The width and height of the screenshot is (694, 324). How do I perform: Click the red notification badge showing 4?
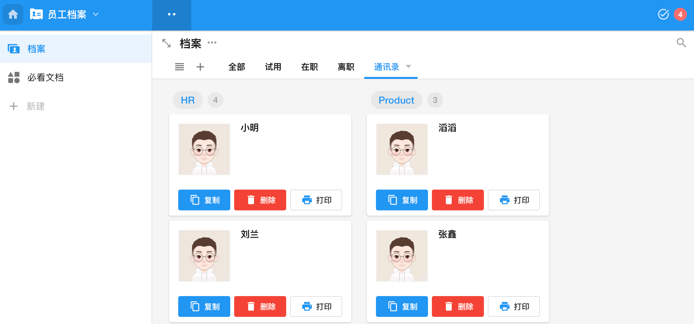click(x=680, y=14)
